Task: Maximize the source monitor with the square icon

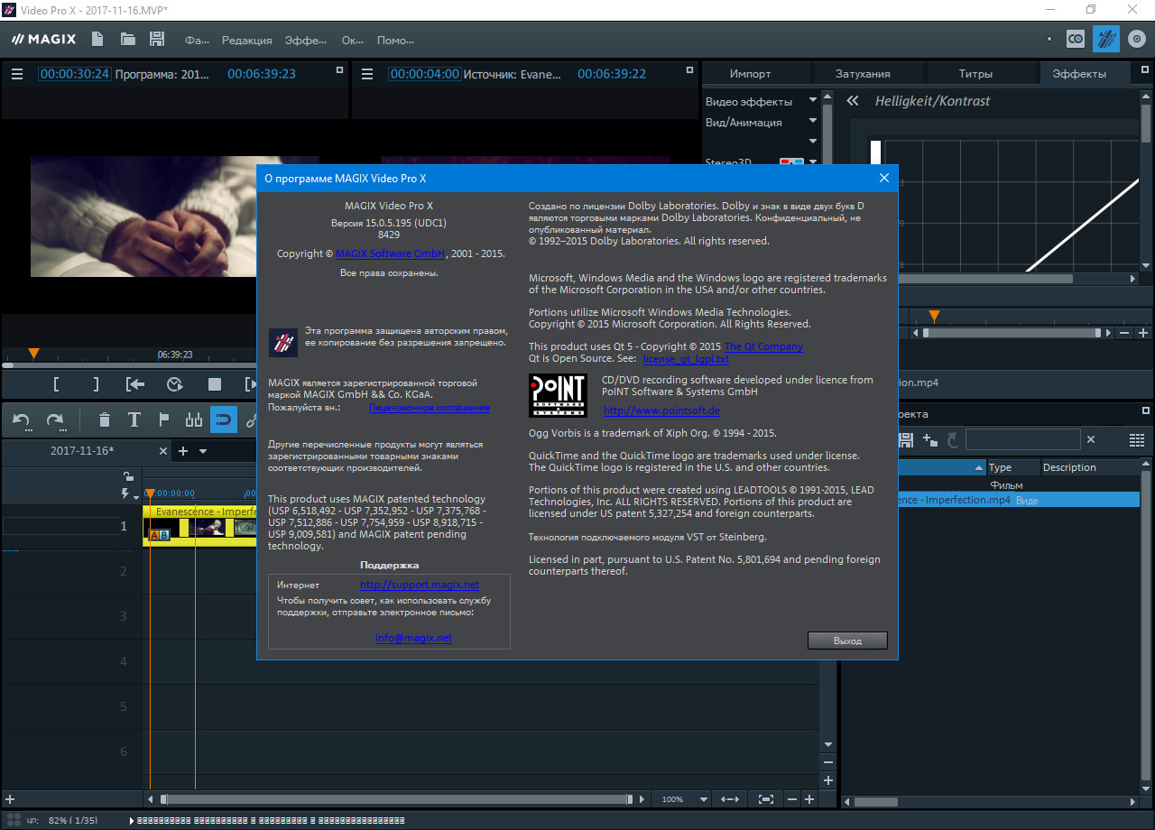Action: [689, 69]
